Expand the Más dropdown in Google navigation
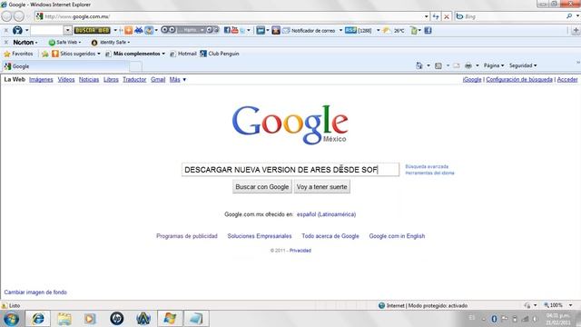Viewport: 581px width, 327px height. (178, 79)
